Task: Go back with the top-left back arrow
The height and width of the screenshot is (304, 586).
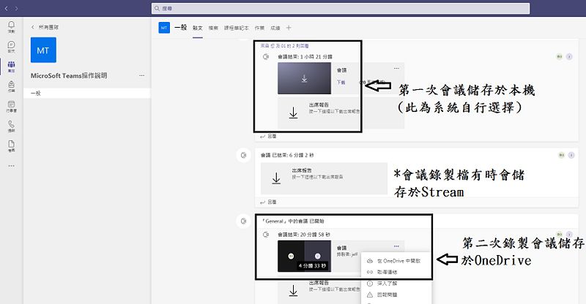Action: (x=7, y=8)
